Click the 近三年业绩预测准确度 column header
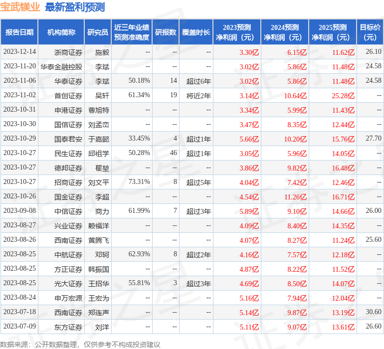This screenshot has height=349, width=384. tap(132, 32)
